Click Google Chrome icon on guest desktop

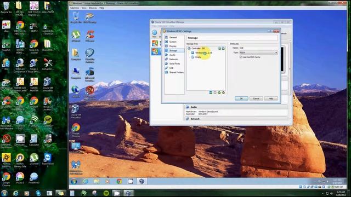76,130
